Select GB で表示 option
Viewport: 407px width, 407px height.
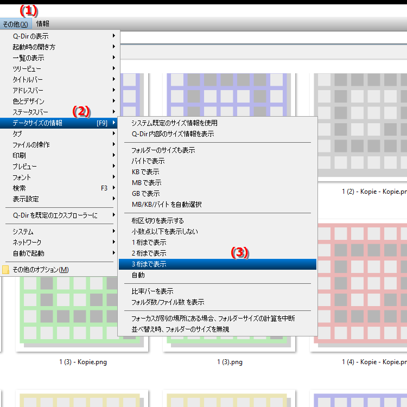click(218, 194)
